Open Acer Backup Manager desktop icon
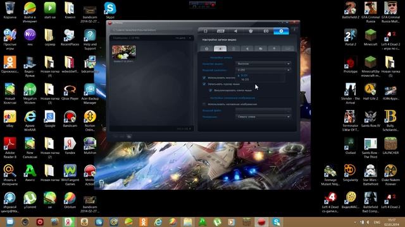This screenshot has height=227, width=405. tap(90, 94)
